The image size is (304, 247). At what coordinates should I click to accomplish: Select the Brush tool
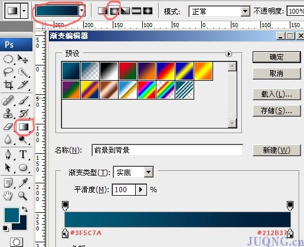pyautogui.click(x=24, y=100)
